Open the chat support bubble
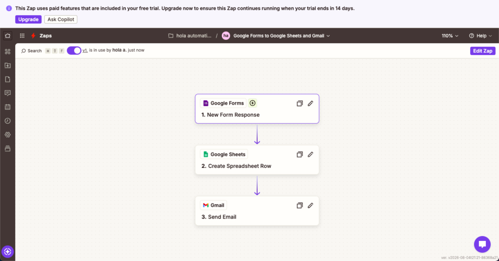Screen dimensions: 499x261 click(x=482, y=244)
